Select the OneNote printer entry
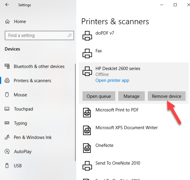 (x=104, y=145)
